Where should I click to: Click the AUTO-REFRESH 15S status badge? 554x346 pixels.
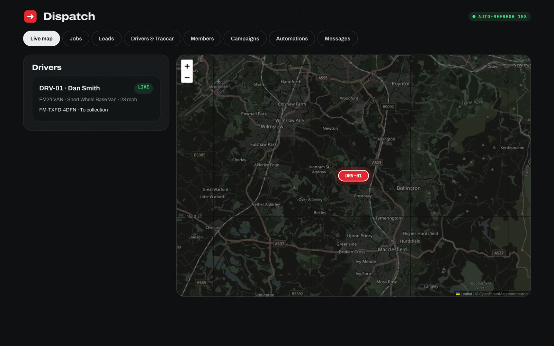tap(500, 17)
